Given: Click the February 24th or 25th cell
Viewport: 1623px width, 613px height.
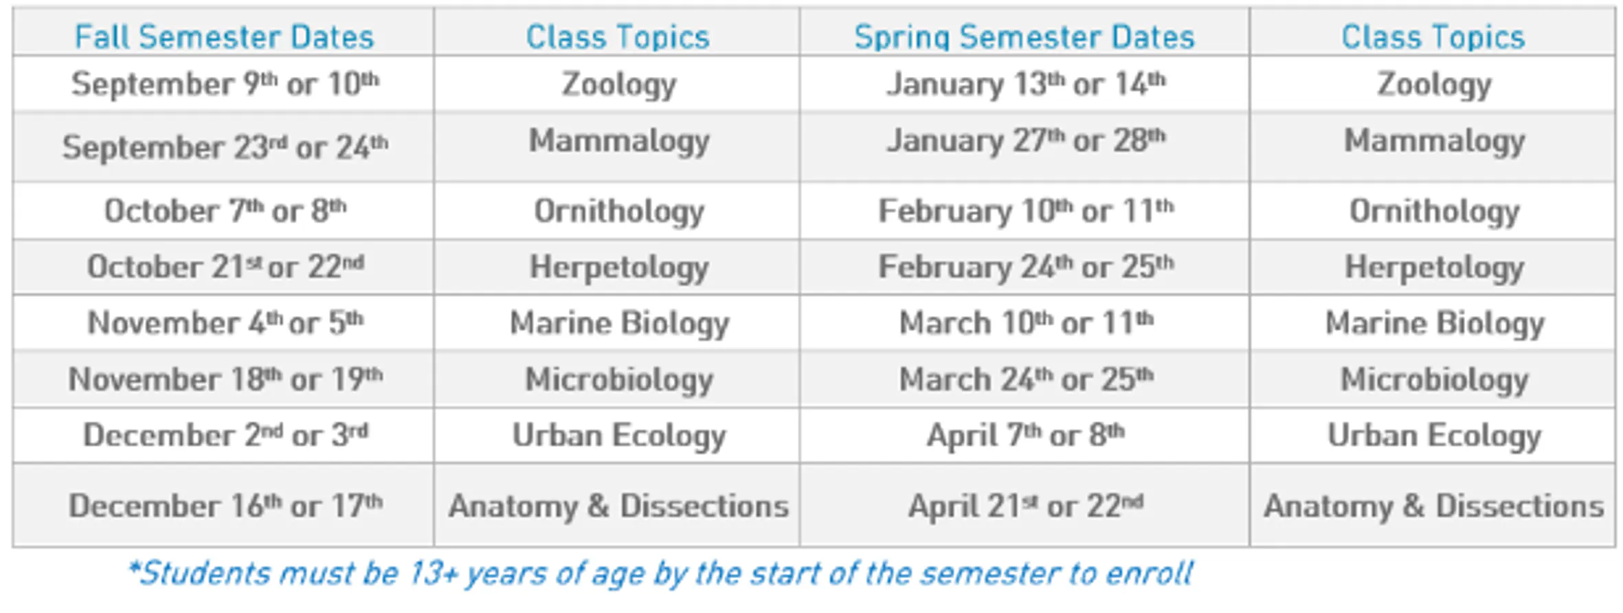Looking at the screenshot, I should pos(1025,267).
